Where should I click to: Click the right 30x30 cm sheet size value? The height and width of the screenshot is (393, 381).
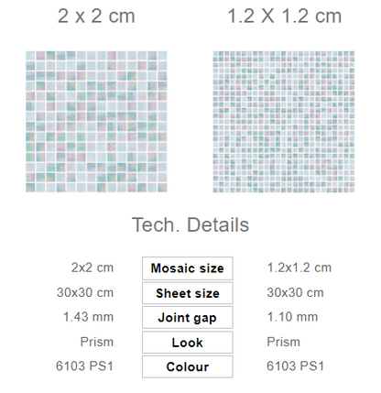click(x=295, y=292)
